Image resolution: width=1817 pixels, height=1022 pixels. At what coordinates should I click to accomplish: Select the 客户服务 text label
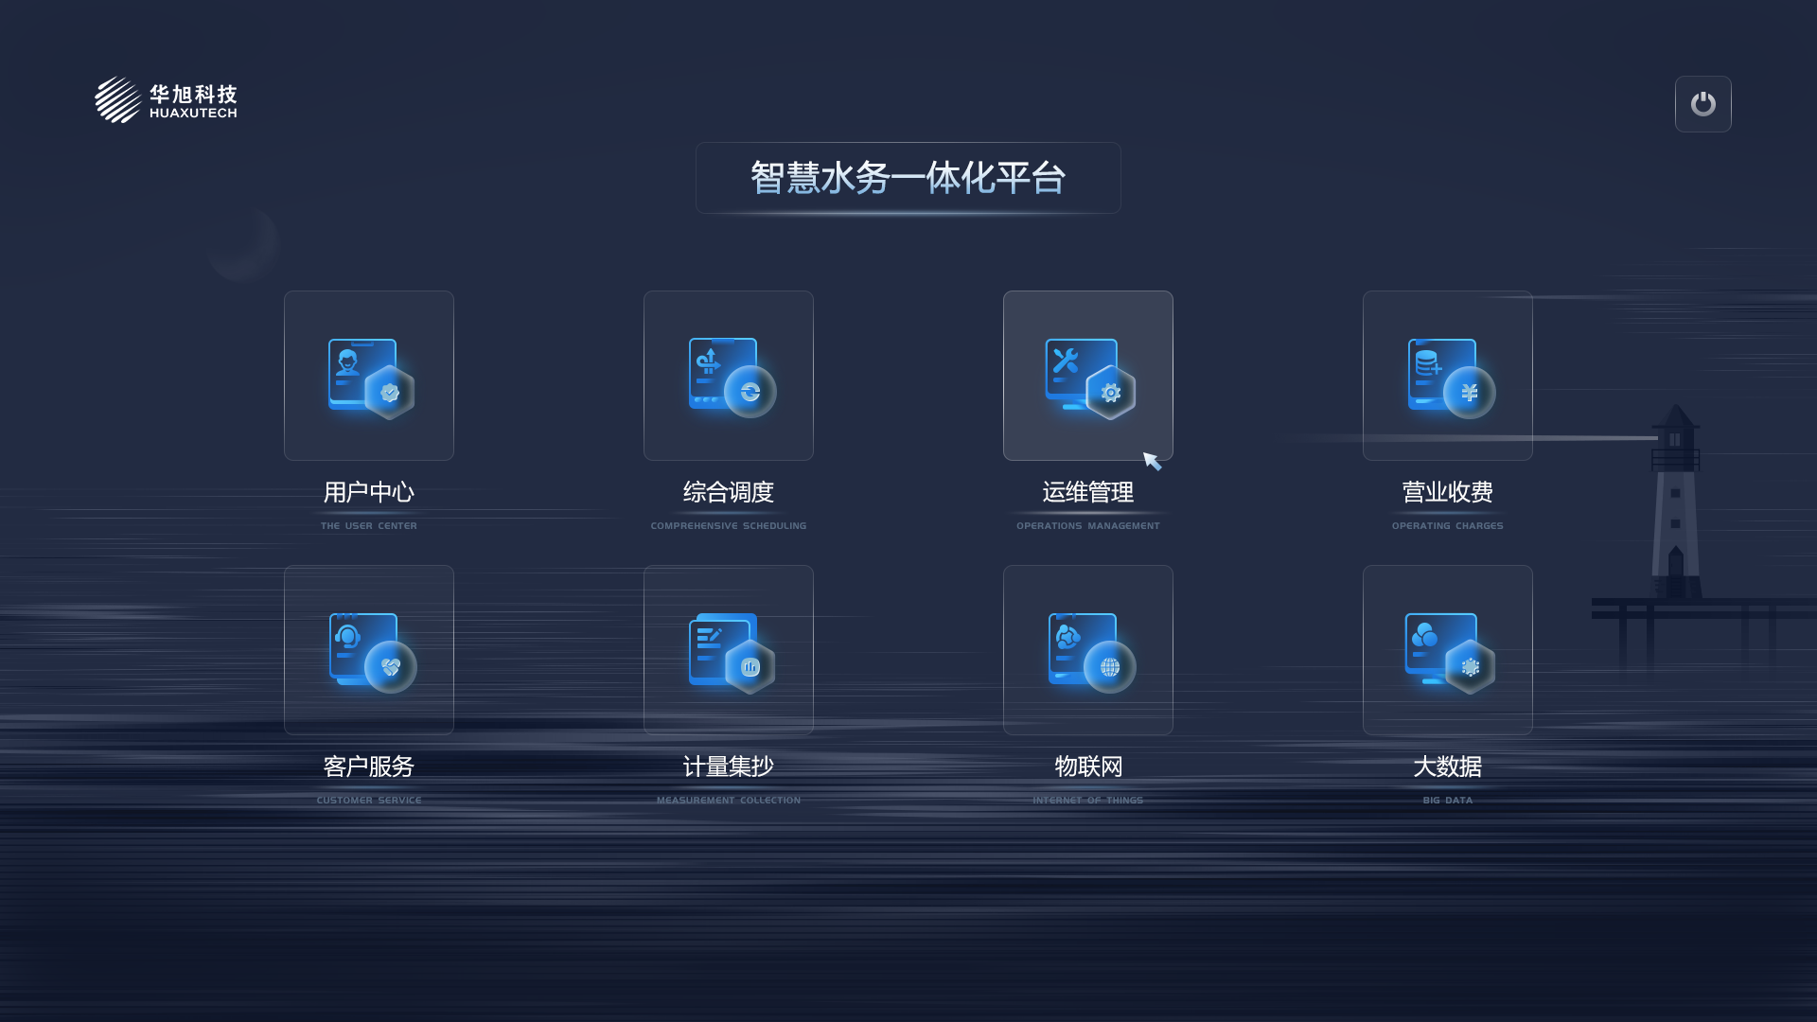click(x=369, y=766)
